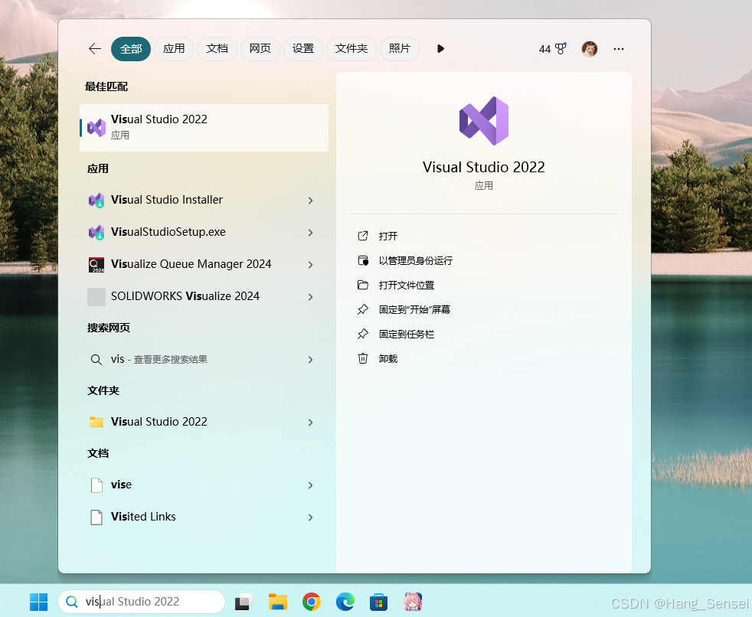Switch to the 文档 filter tab
This screenshot has width=752, height=617.
pos(217,49)
